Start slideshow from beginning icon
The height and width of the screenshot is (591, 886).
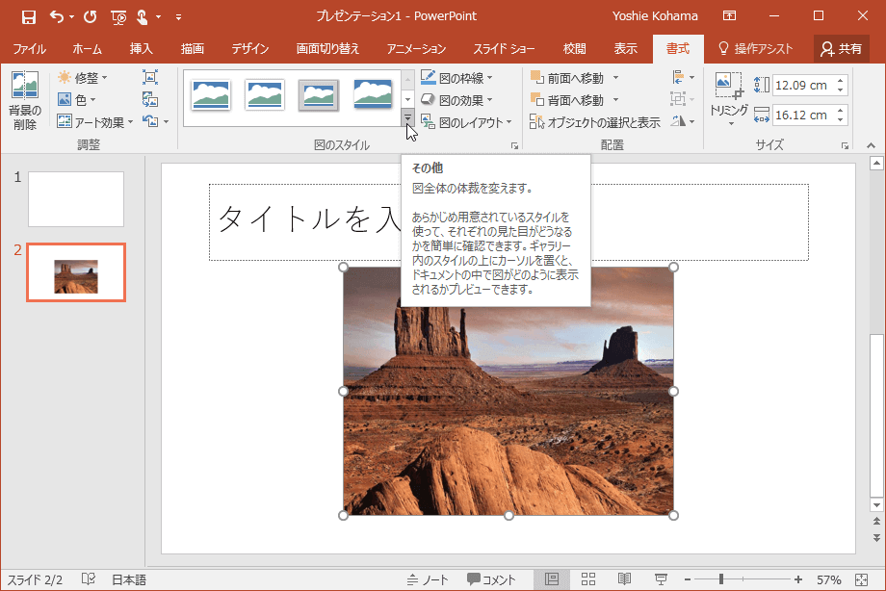(118, 17)
